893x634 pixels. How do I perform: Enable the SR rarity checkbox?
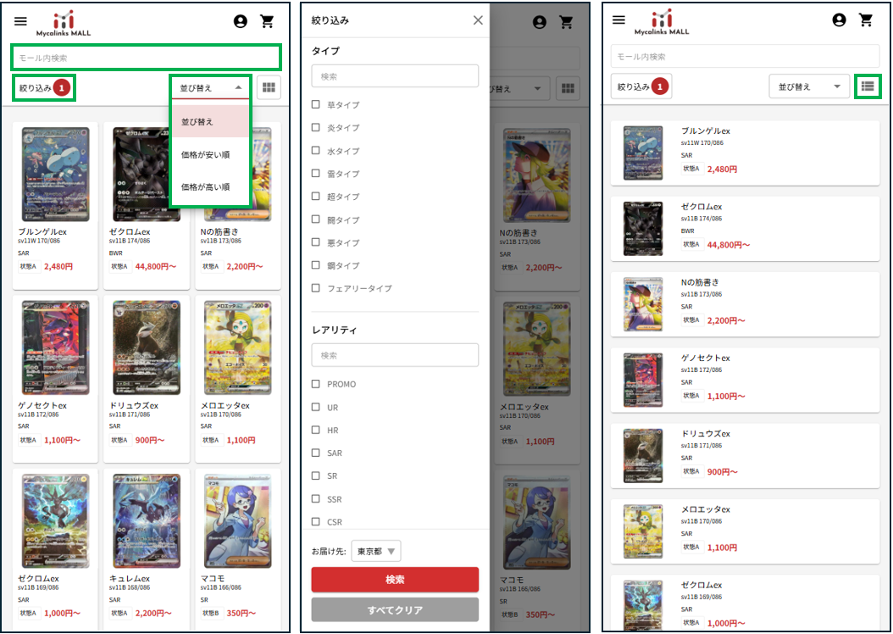coord(315,475)
